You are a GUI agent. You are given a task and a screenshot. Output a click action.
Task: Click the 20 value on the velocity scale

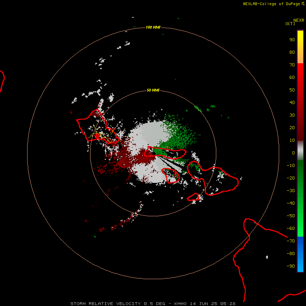(292, 128)
